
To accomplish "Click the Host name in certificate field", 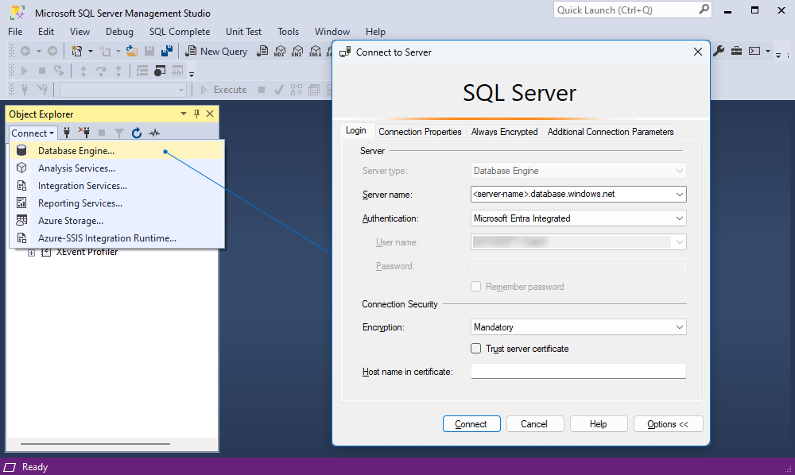I will (579, 371).
